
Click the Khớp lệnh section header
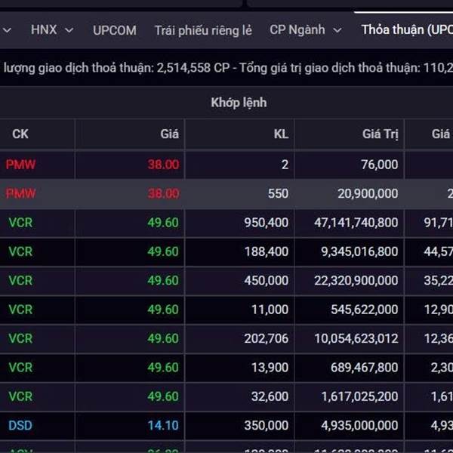(x=239, y=103)
